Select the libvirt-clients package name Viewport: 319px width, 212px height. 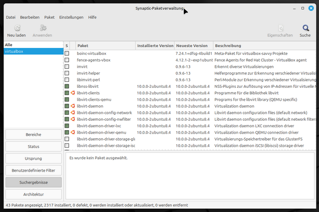click(88, 93)
